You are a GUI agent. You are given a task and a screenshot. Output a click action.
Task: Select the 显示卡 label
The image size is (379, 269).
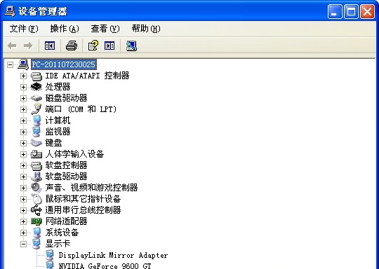(58, 244)
